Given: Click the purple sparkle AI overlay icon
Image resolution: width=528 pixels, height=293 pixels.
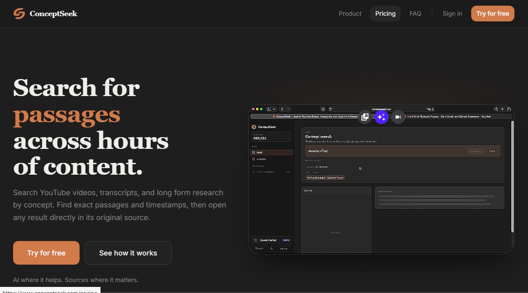Looking at the screenshot, I should click(x=382, y=117).
